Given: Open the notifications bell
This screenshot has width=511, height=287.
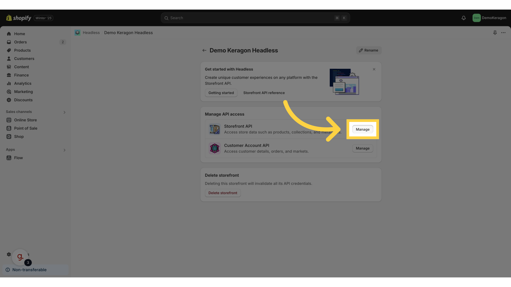Looking at the screenshot, I should click(x=464, y=18).
